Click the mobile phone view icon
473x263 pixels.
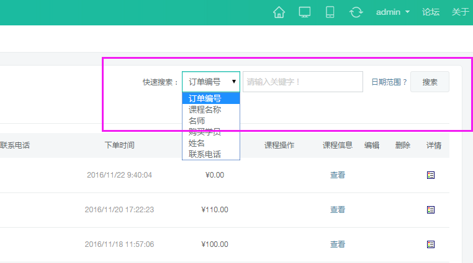point(330,12)
